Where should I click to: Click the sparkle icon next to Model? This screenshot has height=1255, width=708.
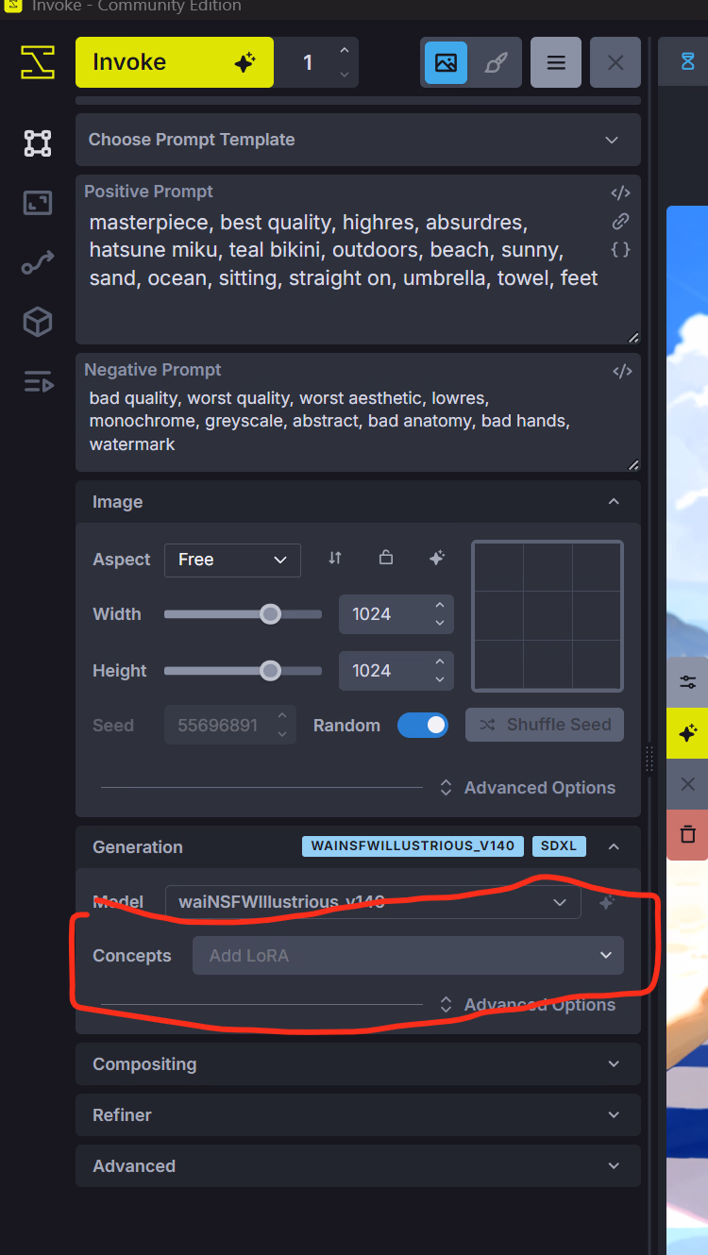point(607,902)
